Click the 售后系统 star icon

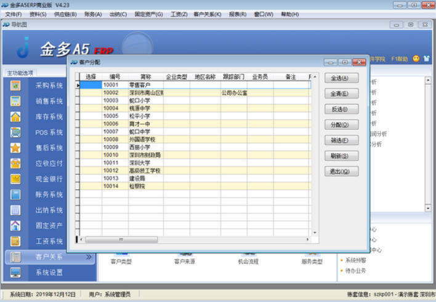pos(15,148)
